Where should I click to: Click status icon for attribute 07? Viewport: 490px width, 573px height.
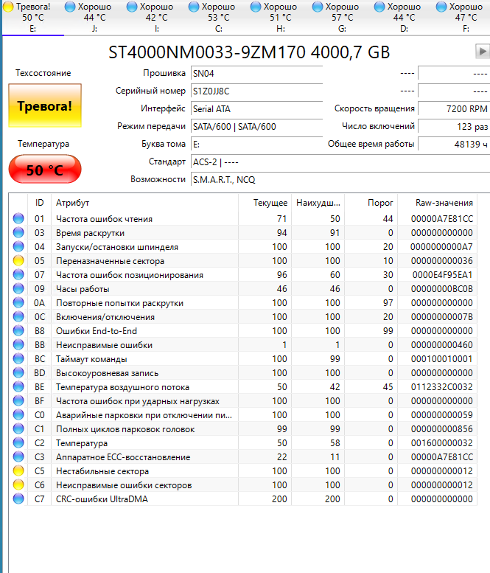[18, 274]
